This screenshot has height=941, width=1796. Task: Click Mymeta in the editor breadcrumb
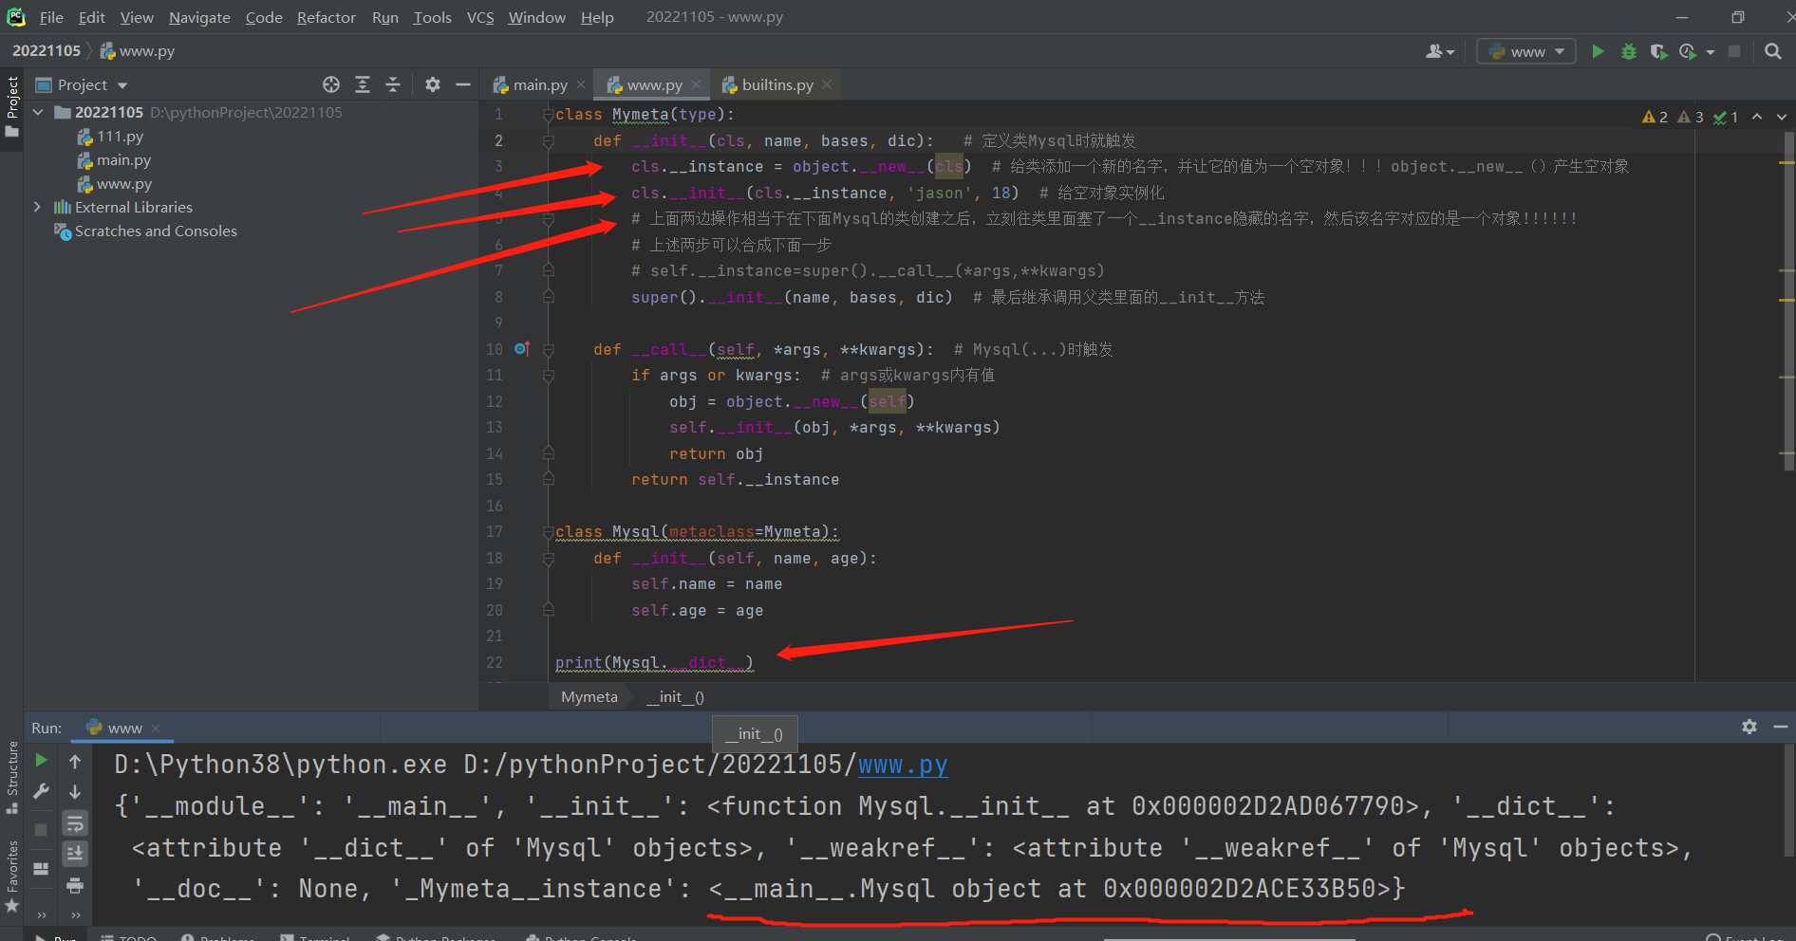tap(589, 697)
